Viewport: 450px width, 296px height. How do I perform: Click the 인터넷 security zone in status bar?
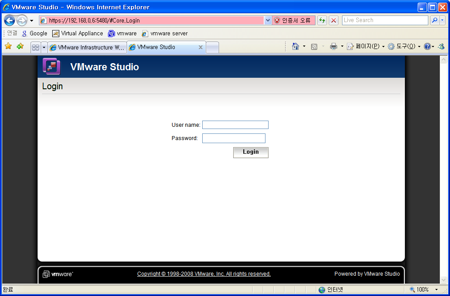click(x=331, y=290)
